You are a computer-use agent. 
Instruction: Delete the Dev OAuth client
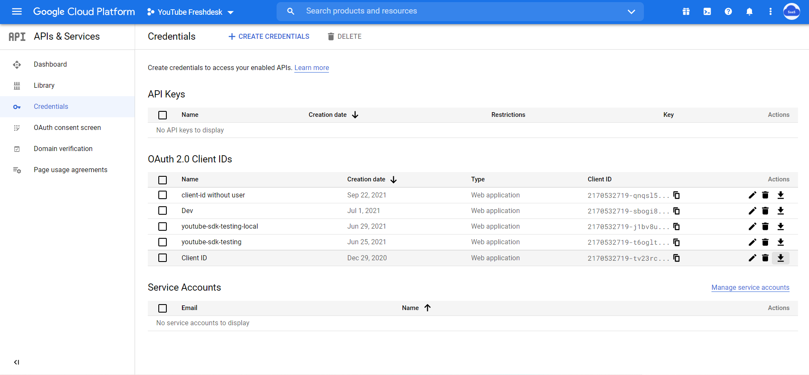click(x=765, y=210)
